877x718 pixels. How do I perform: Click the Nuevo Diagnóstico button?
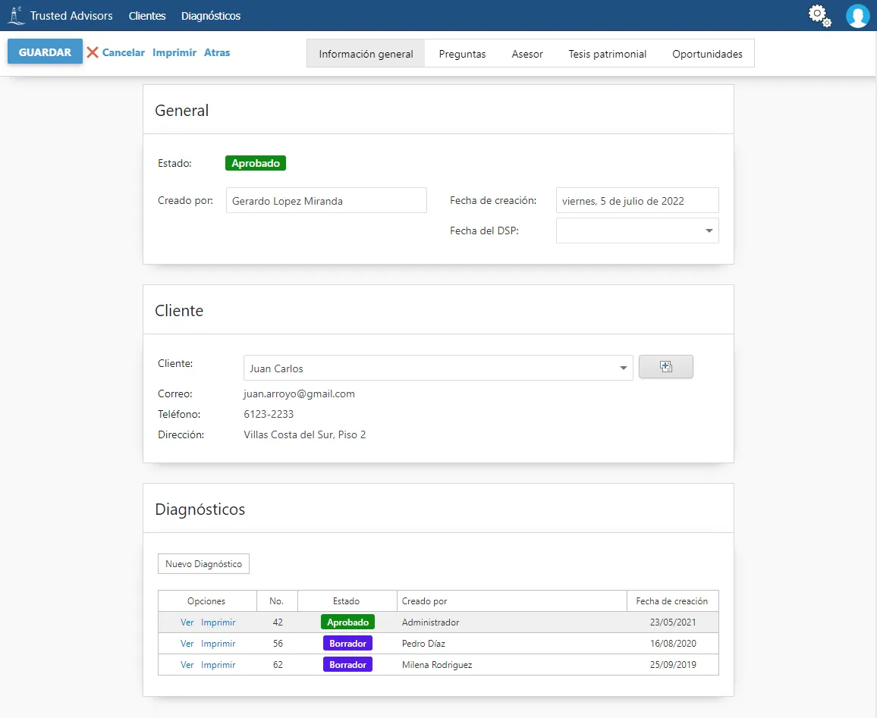203,564
